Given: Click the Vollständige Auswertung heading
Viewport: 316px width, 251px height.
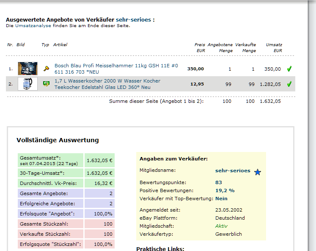Looking at the screenshot, I should [x=58, y=140].
